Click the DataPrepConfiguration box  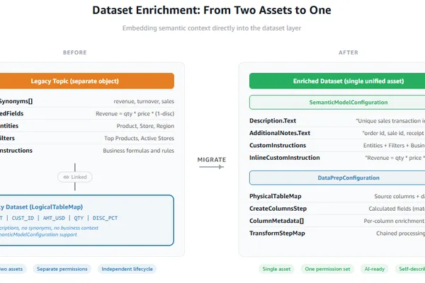click(337, 178)
